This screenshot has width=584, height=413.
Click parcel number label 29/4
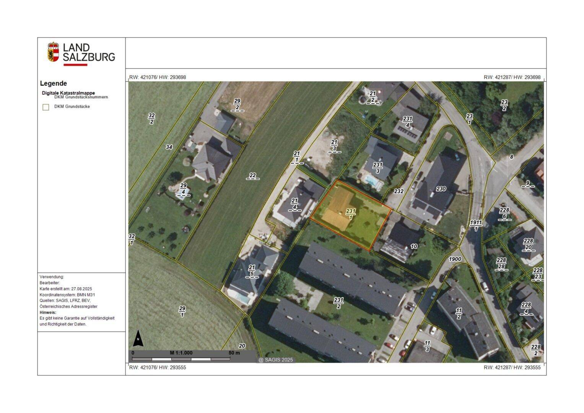click(184, 189)
